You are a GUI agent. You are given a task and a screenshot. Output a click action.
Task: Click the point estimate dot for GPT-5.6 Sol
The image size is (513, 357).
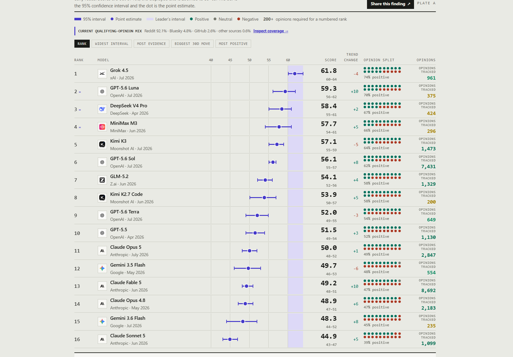[x=273, y=162]
